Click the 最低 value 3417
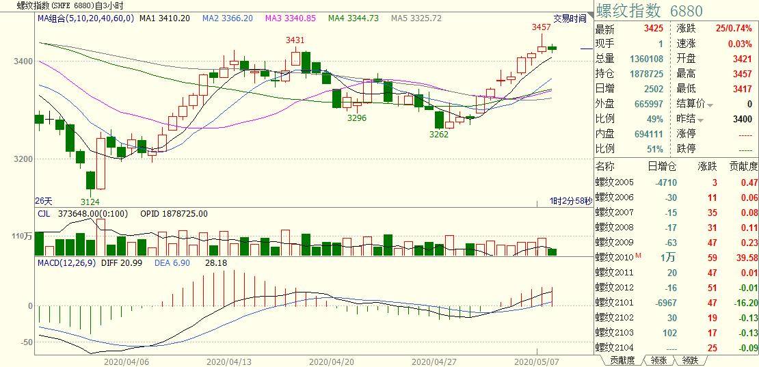 click(743, 89)
